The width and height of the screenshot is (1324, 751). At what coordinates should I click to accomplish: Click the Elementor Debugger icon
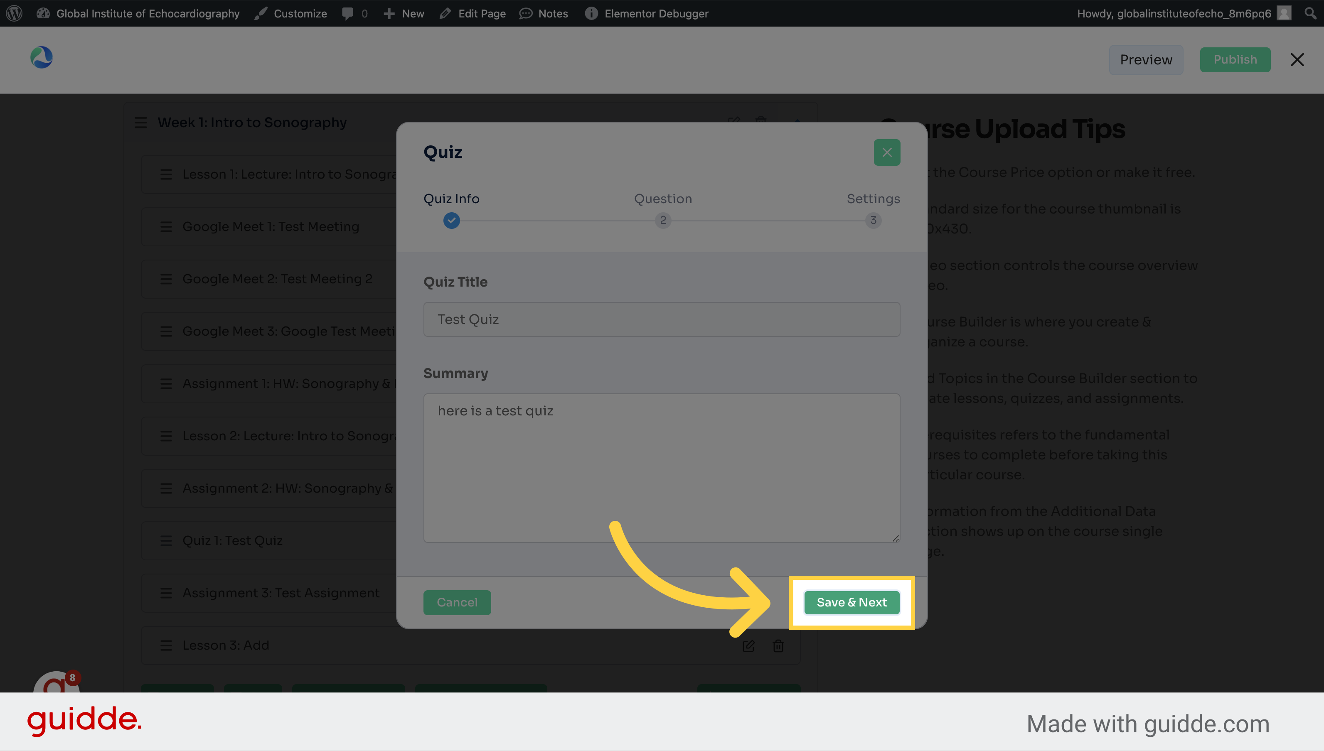(589, 13)
